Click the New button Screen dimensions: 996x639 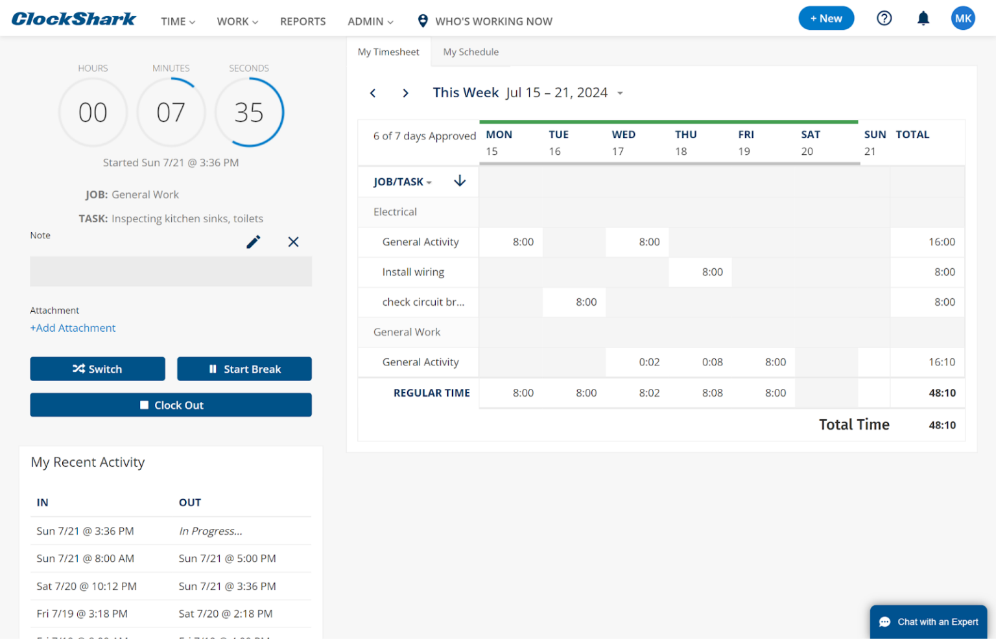(x=826, y=18)
